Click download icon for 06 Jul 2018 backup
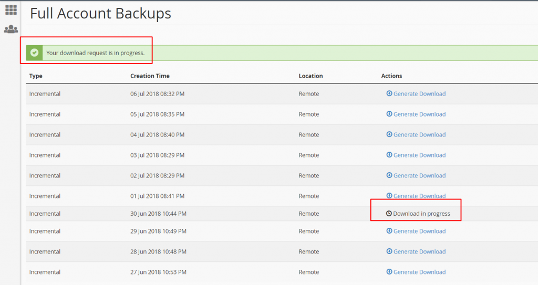538x285 pixels. (x=389, y=94)
